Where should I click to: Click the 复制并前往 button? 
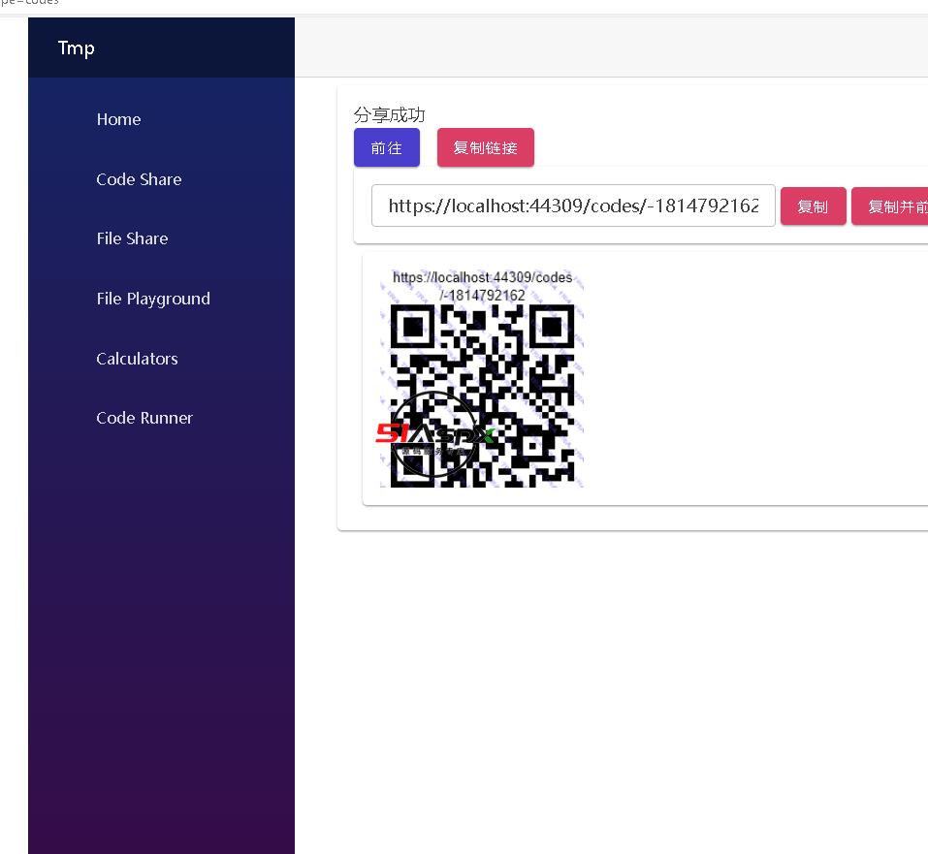click(x=890, y=206)
